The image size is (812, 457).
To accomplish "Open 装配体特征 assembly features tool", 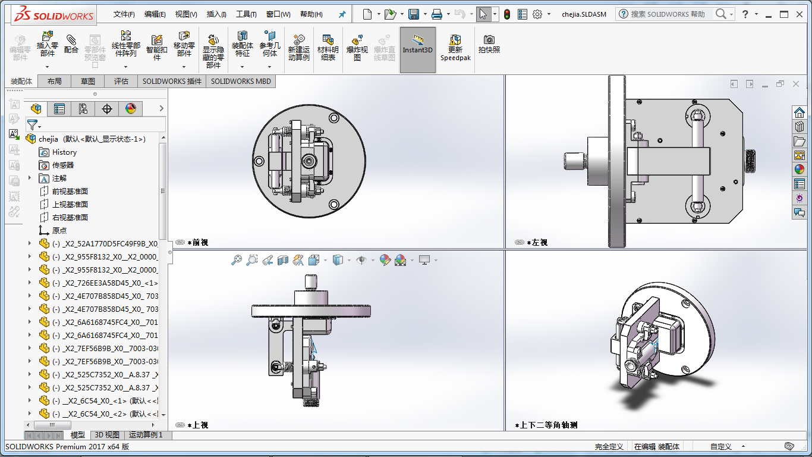I will [243, 45].
